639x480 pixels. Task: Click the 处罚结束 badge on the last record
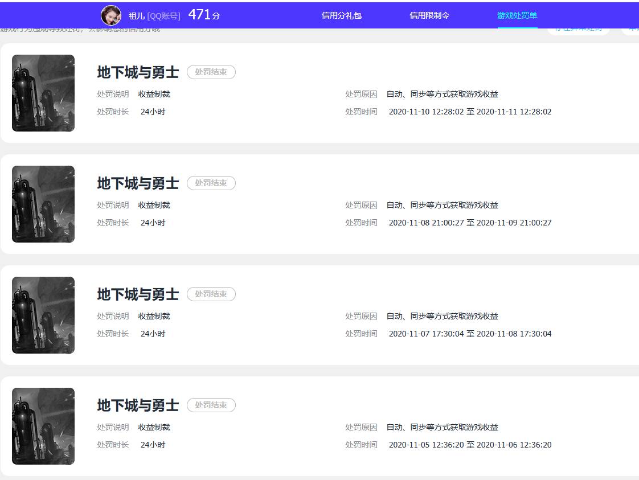pyautogui.click(x=211, y=405)
